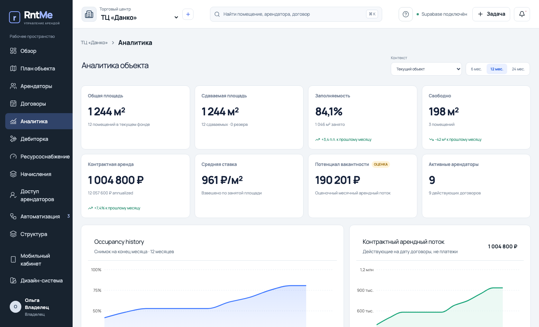The image size is (539, 327).
Task: Select the 24 мес. period
Action: (518, 69)
